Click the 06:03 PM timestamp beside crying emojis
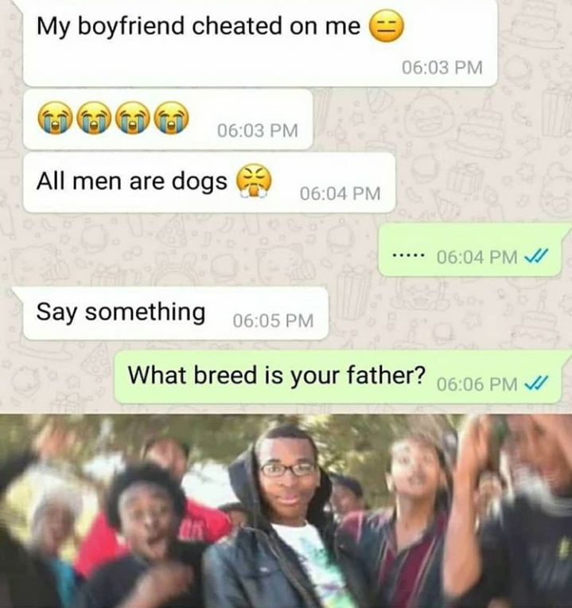 tap(258, 131)
